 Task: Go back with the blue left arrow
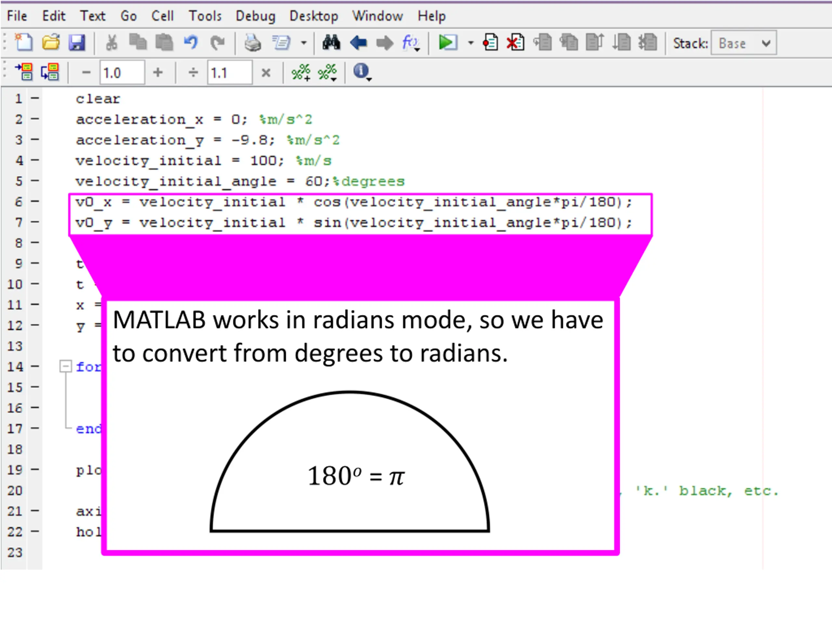[x=358, y=43]
